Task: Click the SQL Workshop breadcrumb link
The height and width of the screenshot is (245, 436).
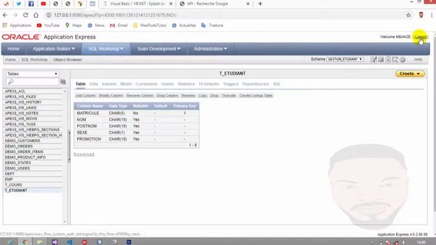Action: pos(35,60)
